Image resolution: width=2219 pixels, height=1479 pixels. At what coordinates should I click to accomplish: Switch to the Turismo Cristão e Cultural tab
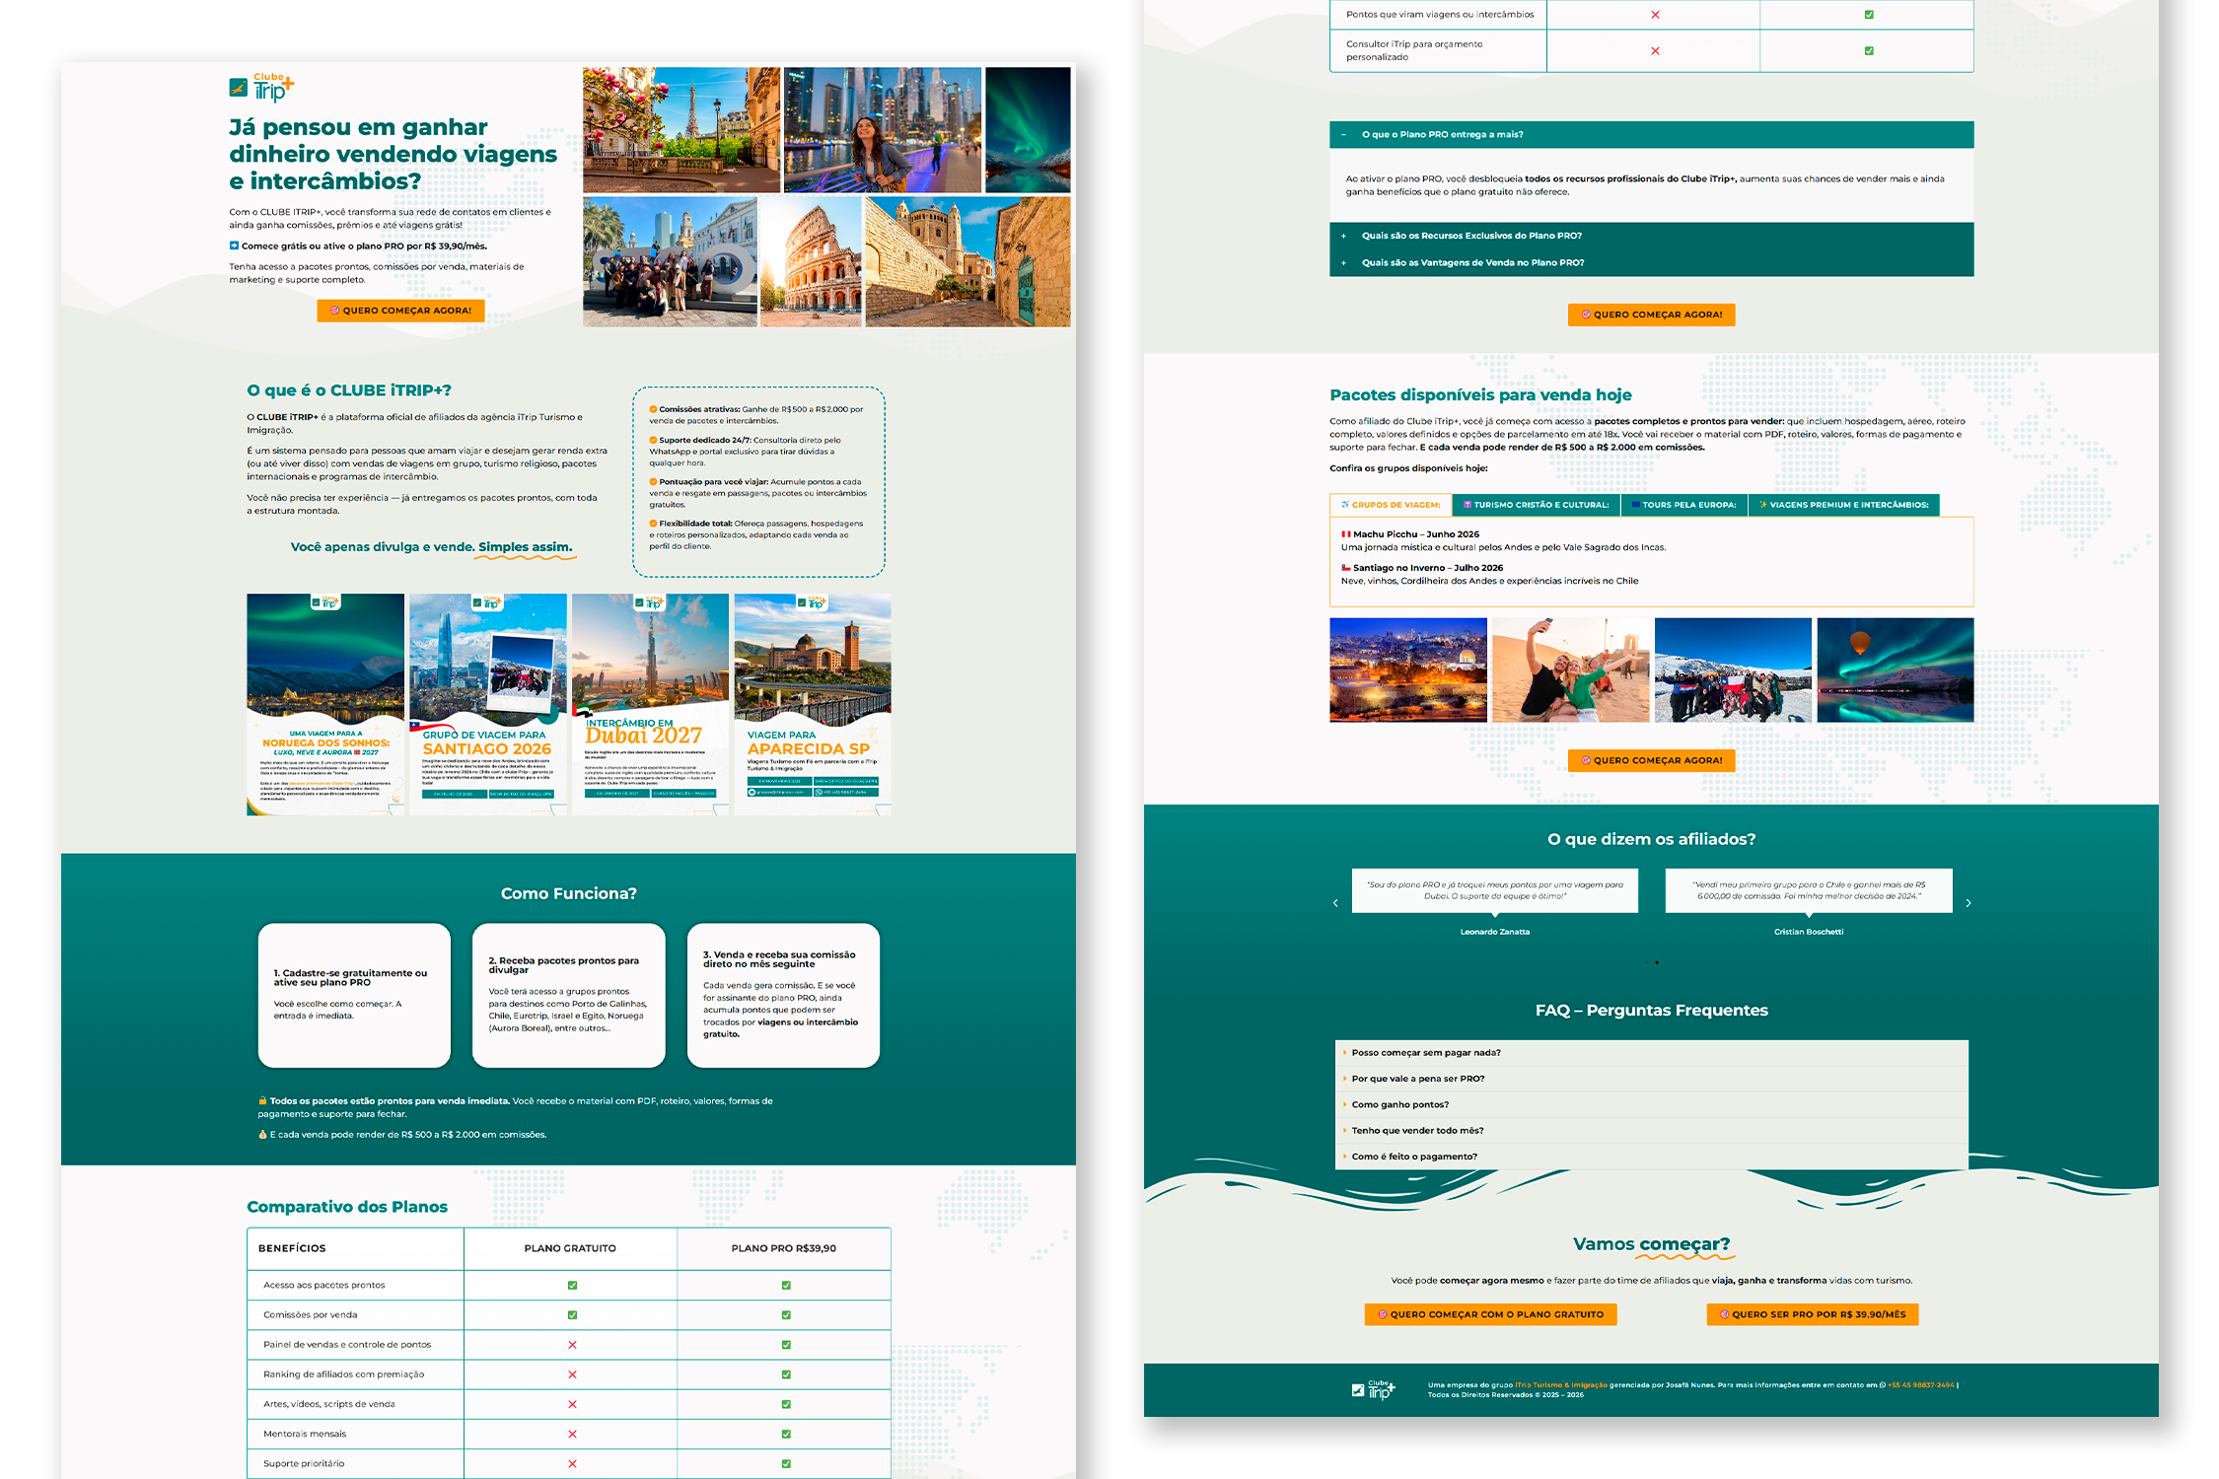pos(1536,505)
